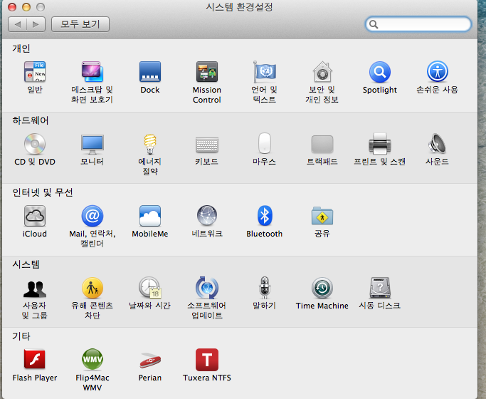Open the MobileMe preferences icon
486x399 pixels.
pos(150,216)
